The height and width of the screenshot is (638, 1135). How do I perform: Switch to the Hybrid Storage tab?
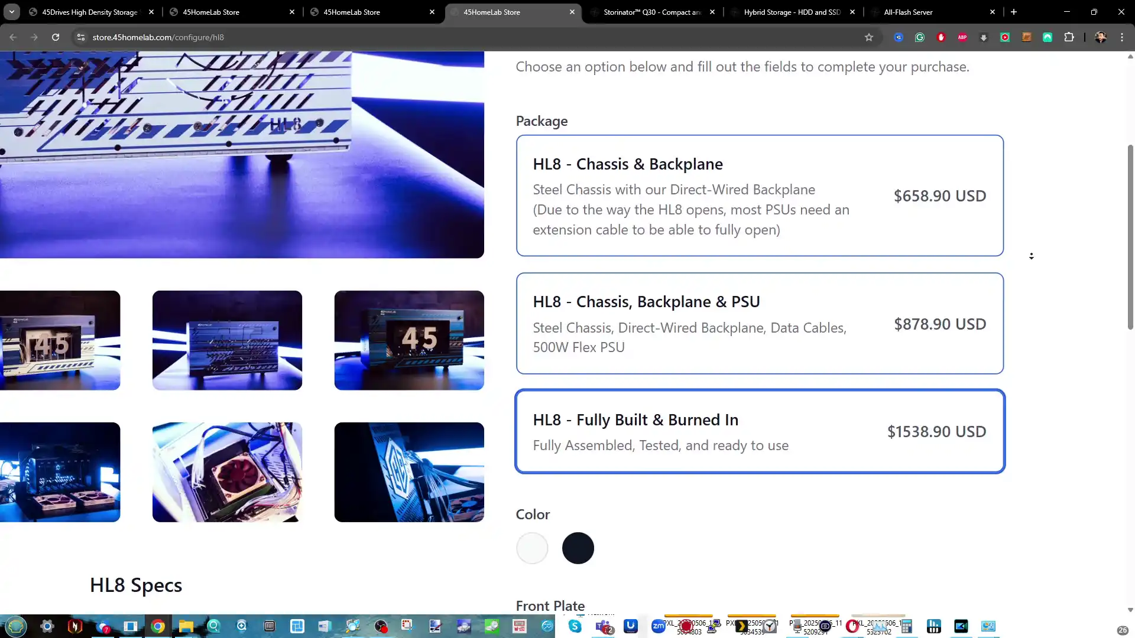pyautogui.click(x=792, y=12)
